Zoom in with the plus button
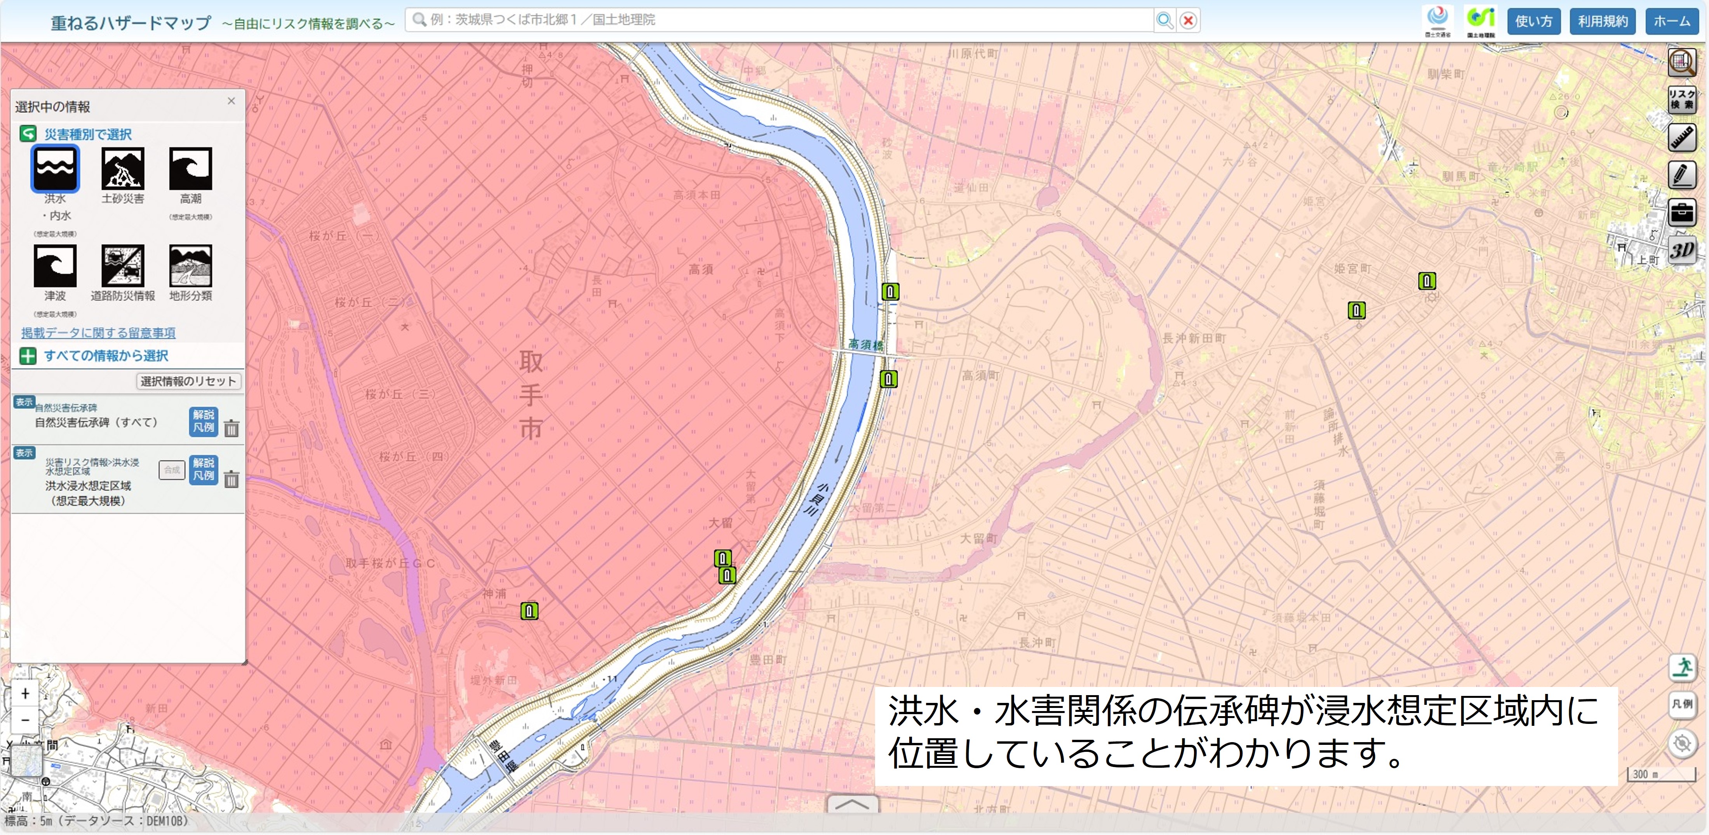This screenshot has height=835, width=1709. pyautogui.click(x=25, y=694)
